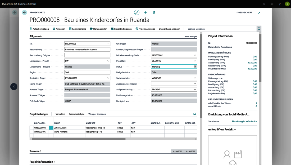Click Auszahlung (MW) value 10.000,00
Viewport: 291px width, 165px height.
pos(252,63)
